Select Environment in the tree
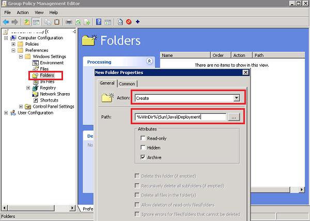The image size is (310, 221). pos(51,63)
